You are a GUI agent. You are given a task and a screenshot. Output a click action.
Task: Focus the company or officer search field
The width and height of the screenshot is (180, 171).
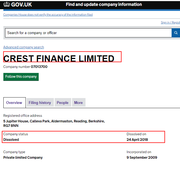88,33
